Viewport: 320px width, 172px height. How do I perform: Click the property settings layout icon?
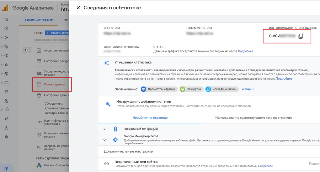coord(39,61)
